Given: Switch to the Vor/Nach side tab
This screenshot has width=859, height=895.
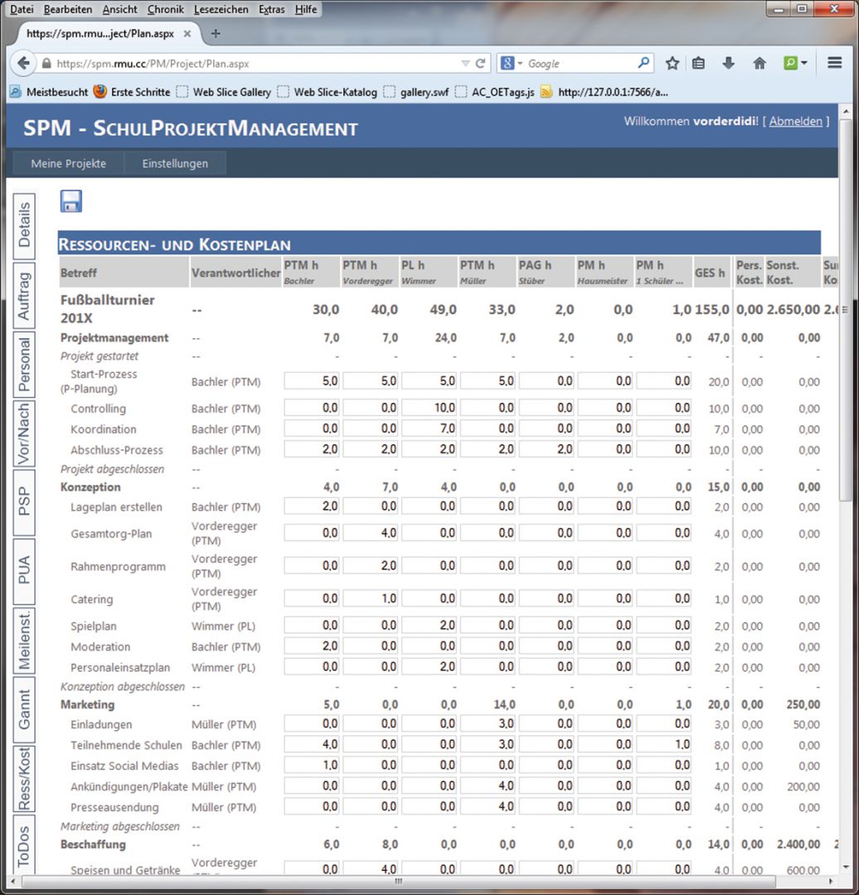Looking at the screenshot, I should tap(24, 433).
